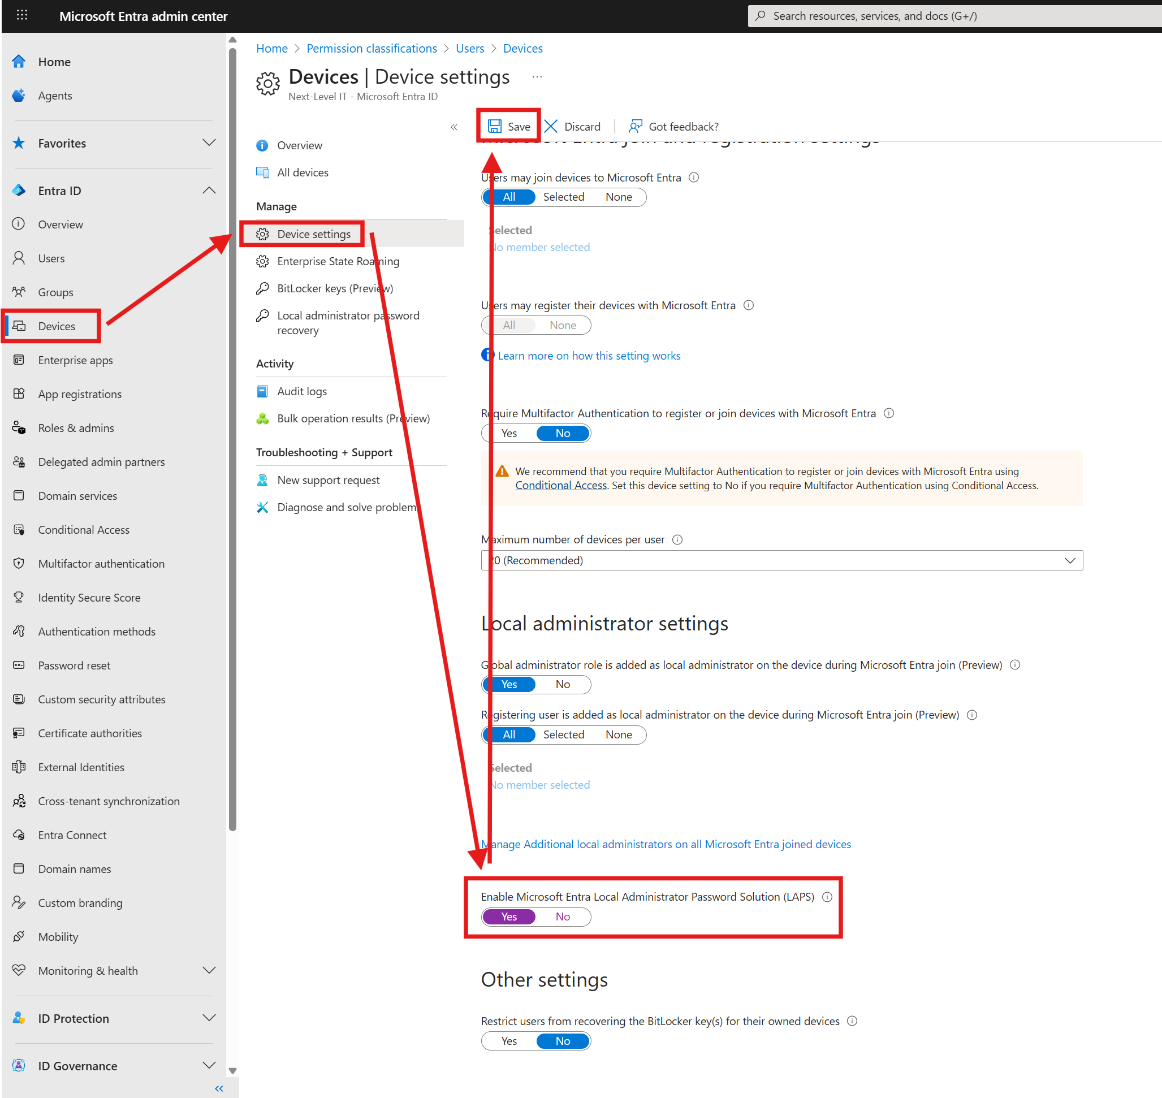Click the Enterprise apps icon
The image size is (1162, 1098).
point(19,360)
